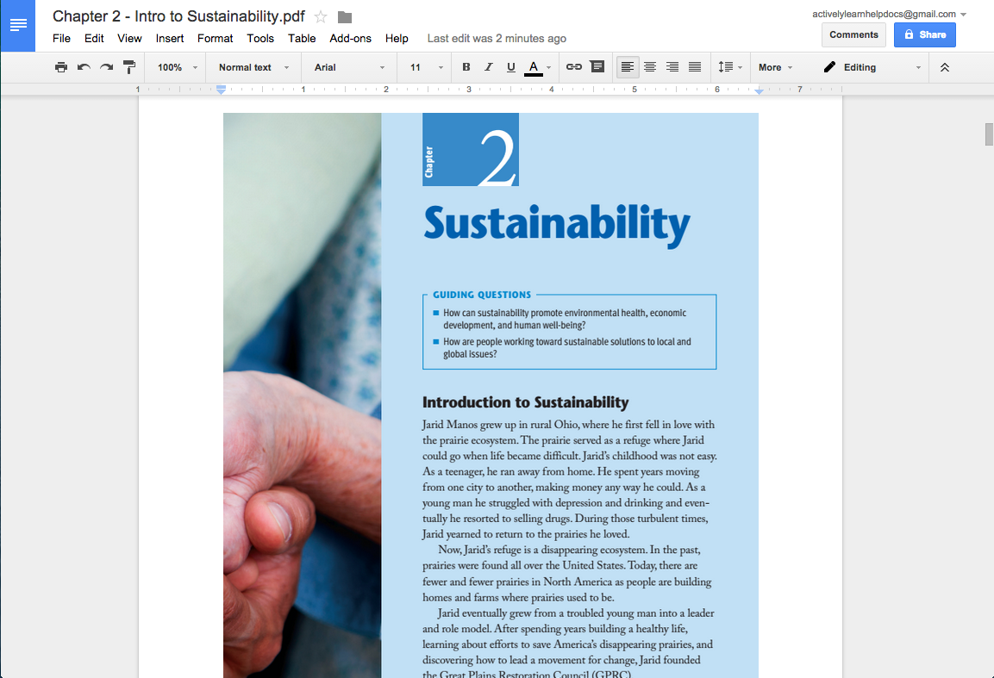
Task: Select the hands photo in the document
Action: click(x=303, y=395)
